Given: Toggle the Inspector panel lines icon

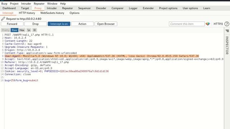Looking at the screenshot, I should click(227, 31).
